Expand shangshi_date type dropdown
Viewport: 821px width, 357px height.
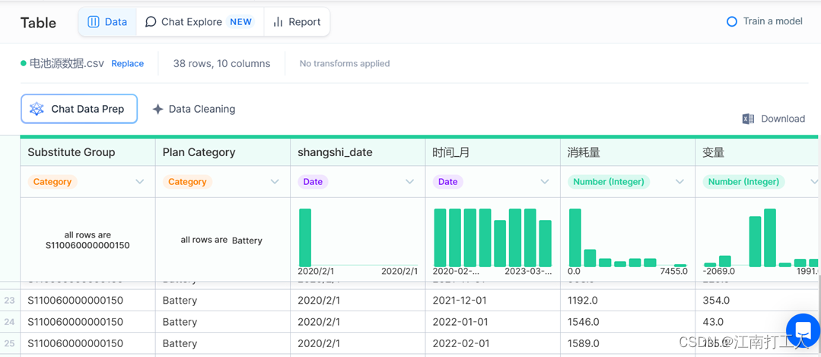[x=410, y=182]
